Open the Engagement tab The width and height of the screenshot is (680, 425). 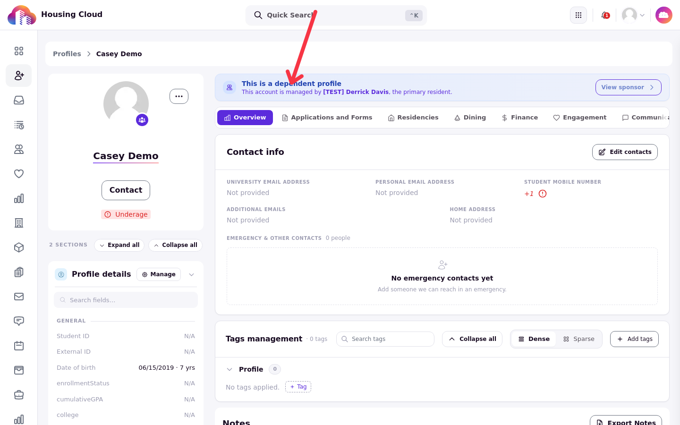(580, 118)
